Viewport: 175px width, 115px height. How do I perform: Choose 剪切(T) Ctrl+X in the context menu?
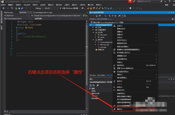point(135,81)
